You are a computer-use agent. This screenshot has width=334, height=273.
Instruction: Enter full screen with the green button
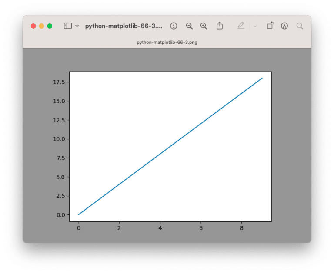(50, 26)
